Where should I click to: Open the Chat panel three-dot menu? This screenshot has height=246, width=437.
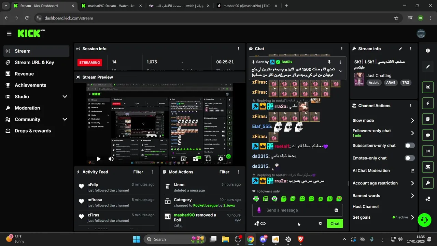point(342,49)
